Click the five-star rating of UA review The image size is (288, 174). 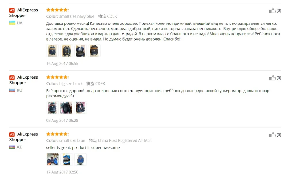tap(58, 10)
